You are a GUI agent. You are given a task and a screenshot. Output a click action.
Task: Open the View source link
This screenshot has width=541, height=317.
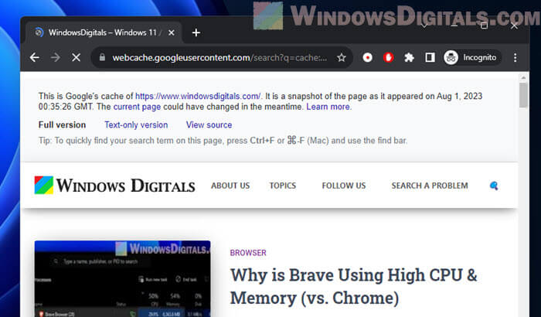[209, 124]
